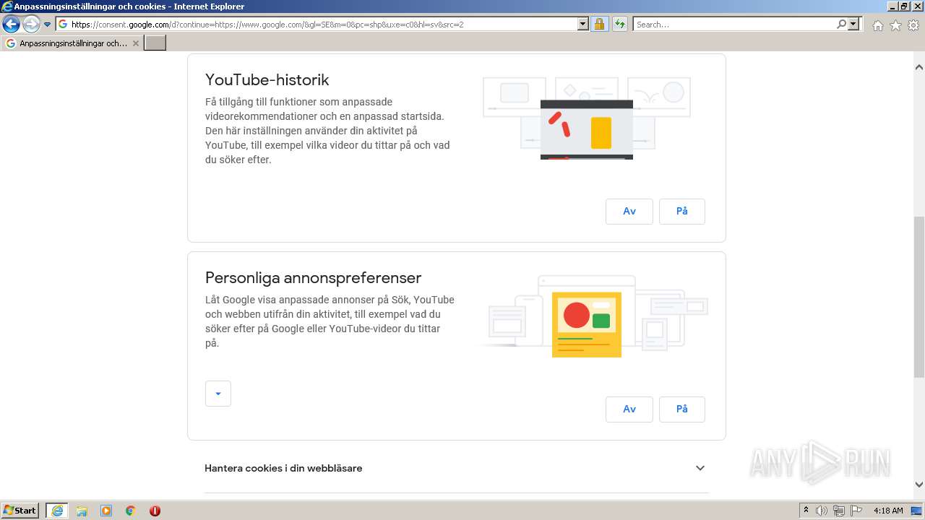Click the magnifier search icon
This screenshot has width=925, height=520.
click(841, 24)
